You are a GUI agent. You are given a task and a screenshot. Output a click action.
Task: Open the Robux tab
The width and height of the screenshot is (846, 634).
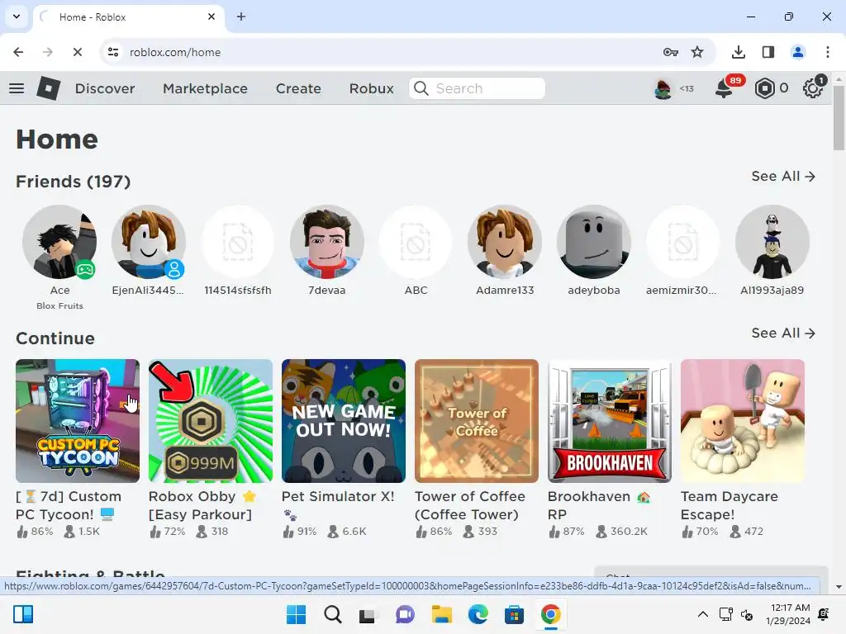pyautogui.click(x=371, y=88)
